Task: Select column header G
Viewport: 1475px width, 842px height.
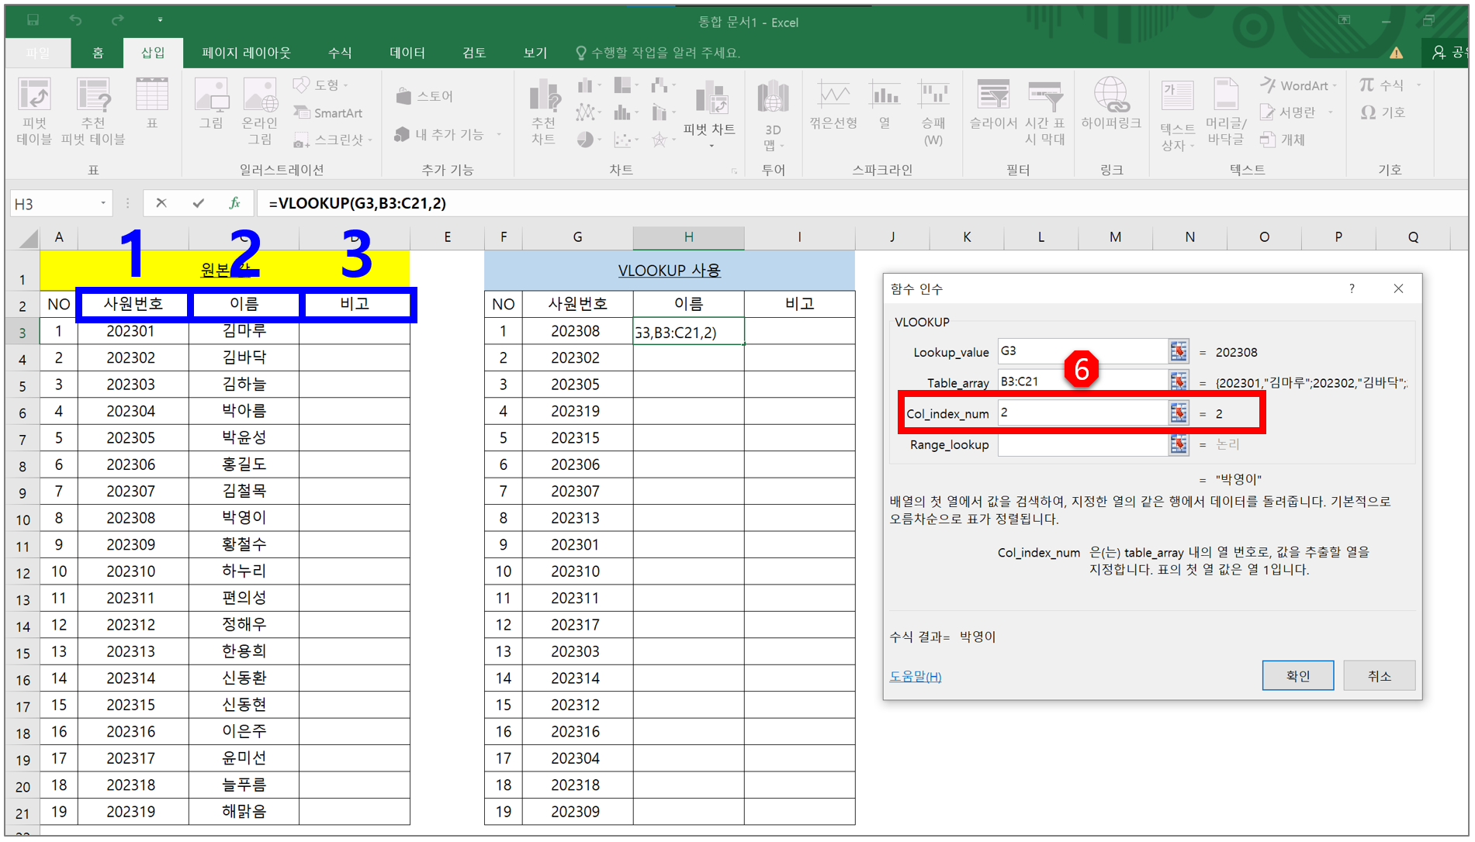Action: coord(577,237)
